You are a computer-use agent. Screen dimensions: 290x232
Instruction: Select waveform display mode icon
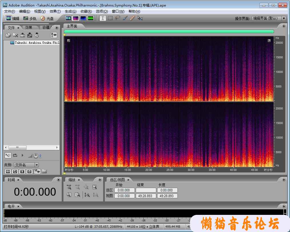(68, 18)
